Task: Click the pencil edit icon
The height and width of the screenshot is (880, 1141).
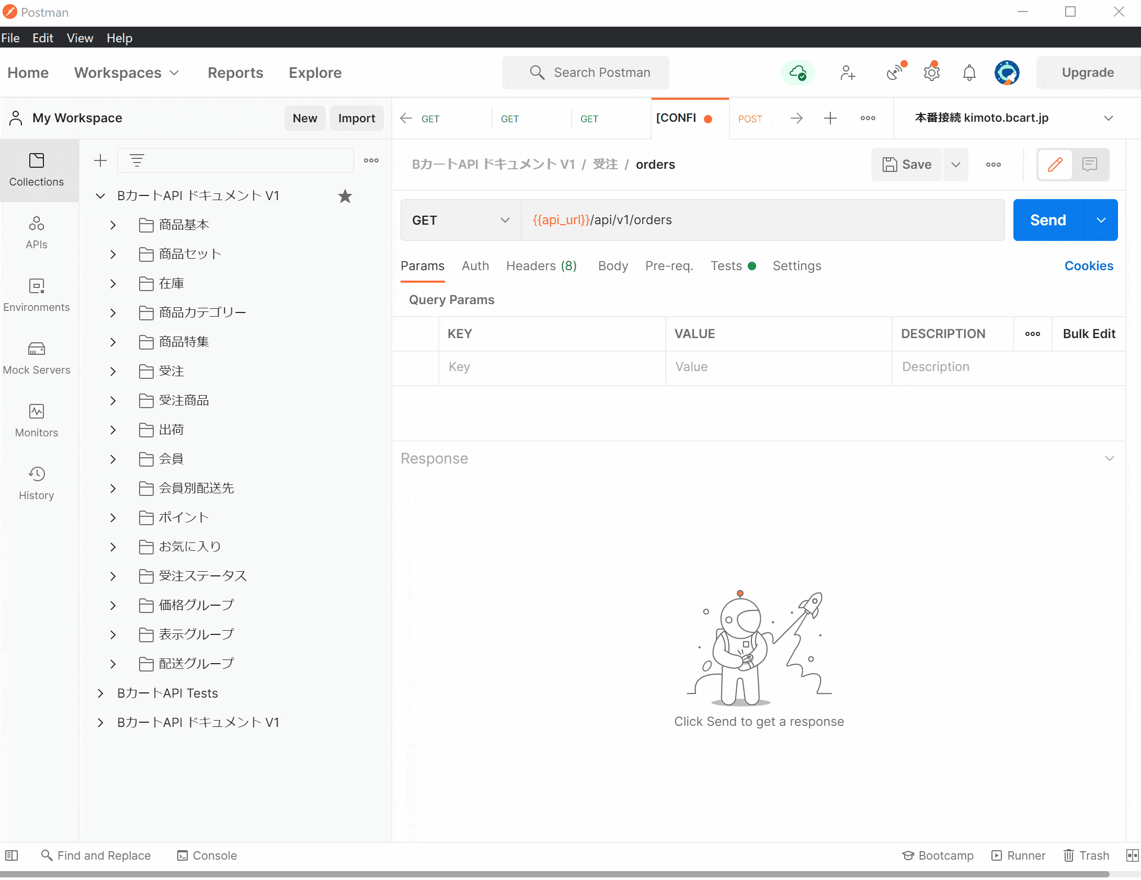Action: (x=1055, y=165)
